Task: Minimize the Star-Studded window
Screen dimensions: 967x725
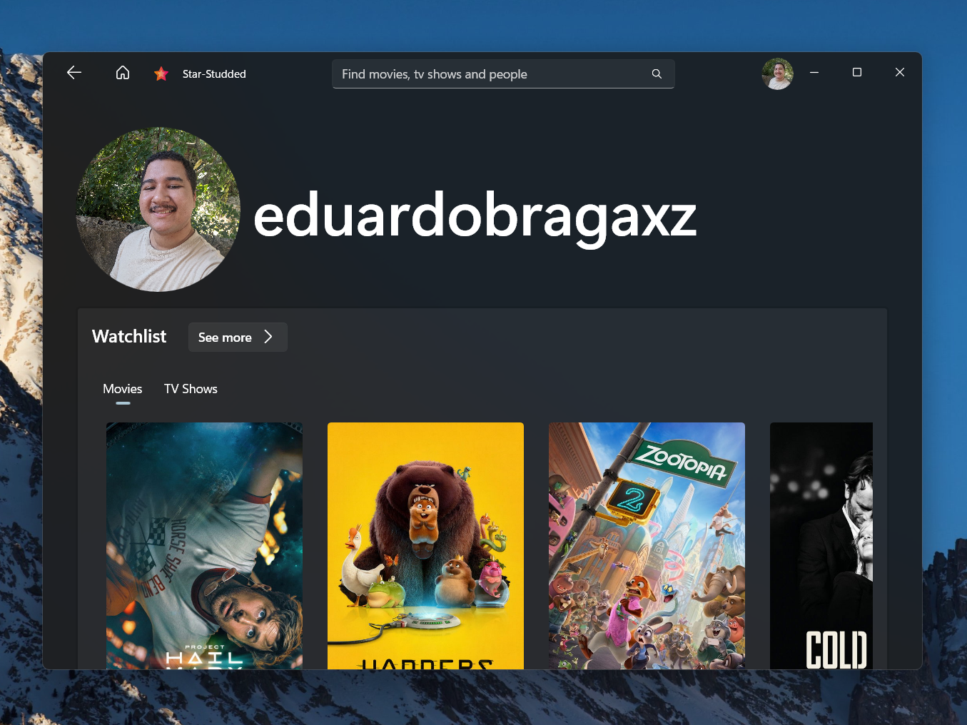Action: [x=814, y=73]
